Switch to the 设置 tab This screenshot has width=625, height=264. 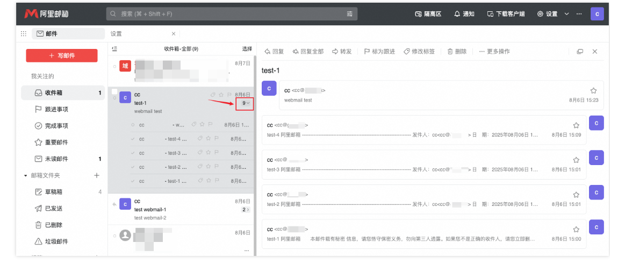[x=117, y=34]
